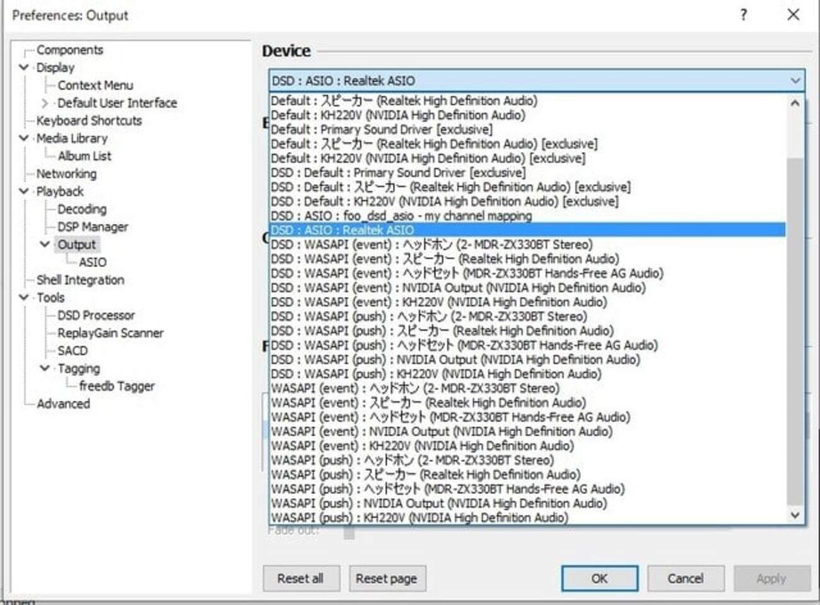820x605 pixels.
Task: Open the DSP Manager page
Action: (x=93, y=226)
